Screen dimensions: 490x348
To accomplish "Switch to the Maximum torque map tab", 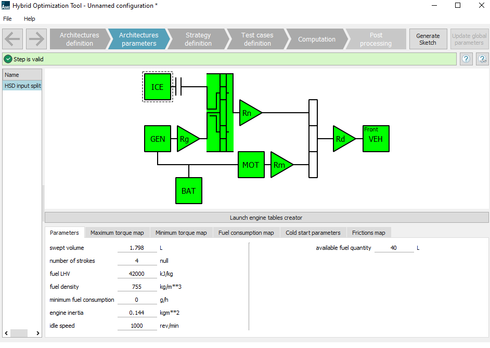I will pos(117,232).
